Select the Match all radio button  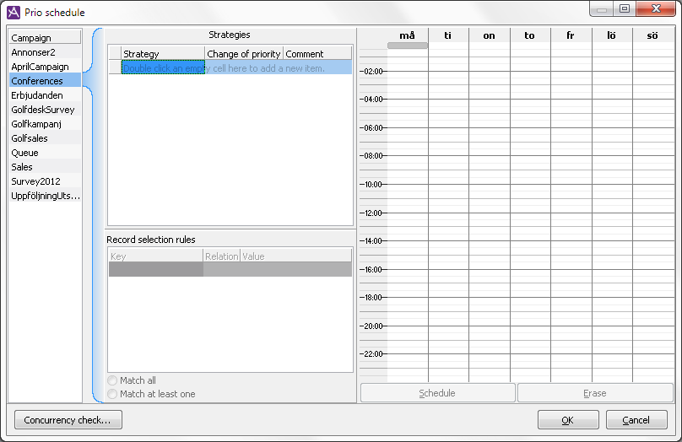113,381
